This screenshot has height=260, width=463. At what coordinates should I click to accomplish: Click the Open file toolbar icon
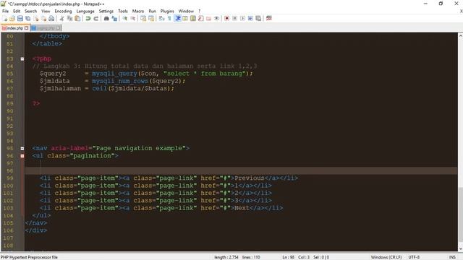[x=12, y=18]
